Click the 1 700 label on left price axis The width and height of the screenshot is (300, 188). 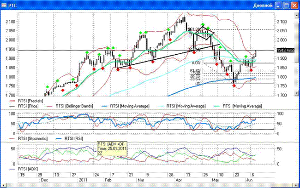(10, 95)
